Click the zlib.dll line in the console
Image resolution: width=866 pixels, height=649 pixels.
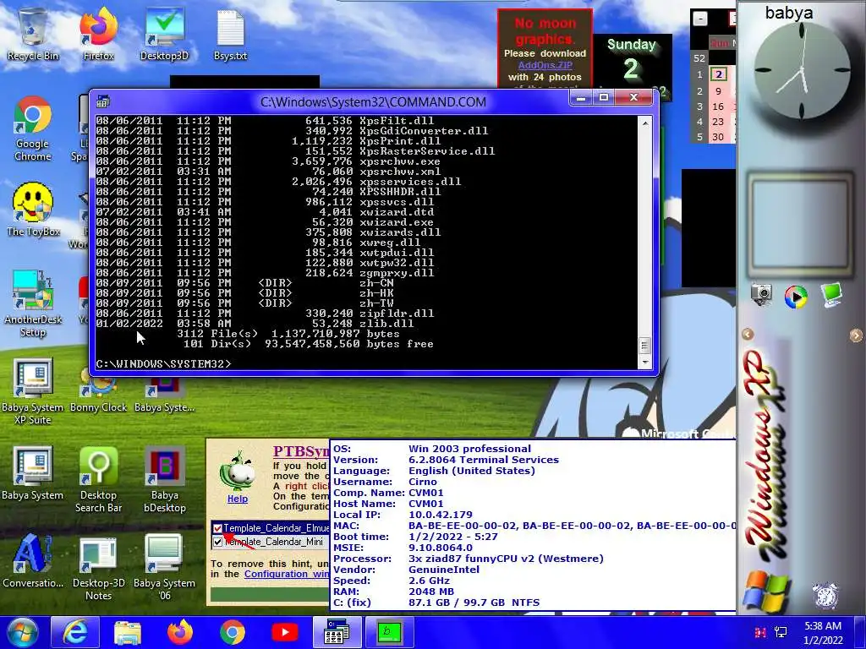255,324
